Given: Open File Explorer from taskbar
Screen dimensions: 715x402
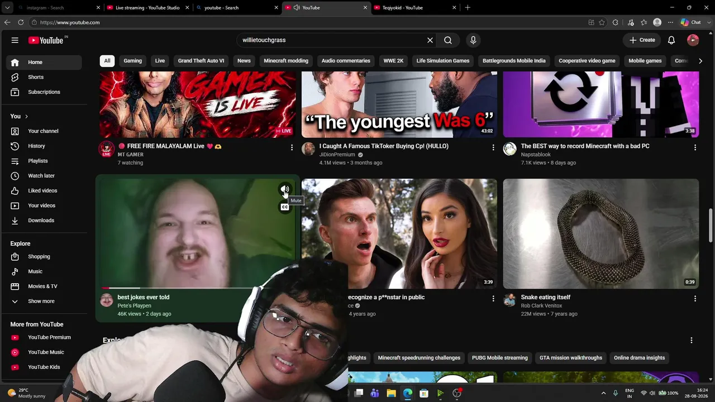Looking at the screenshot, I should [391, 393].
